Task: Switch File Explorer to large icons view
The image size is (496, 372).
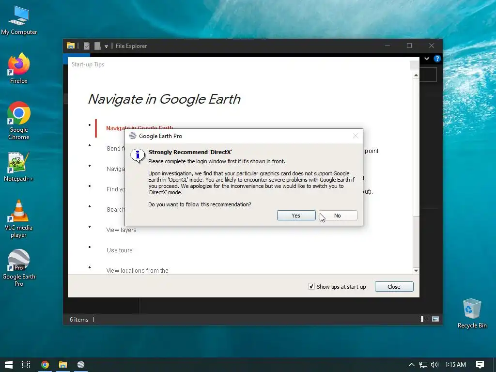Action: click(435, 319)
